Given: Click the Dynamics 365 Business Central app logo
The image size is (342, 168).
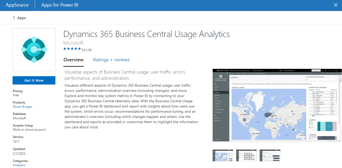Looking at the screenshot, I should click(34, 49).
